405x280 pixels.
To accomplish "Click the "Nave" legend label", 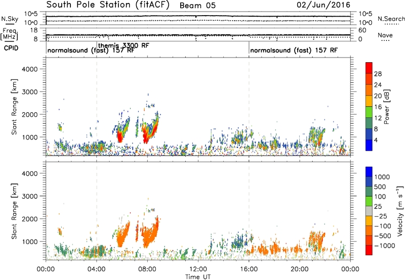I will tap(385, 35).
